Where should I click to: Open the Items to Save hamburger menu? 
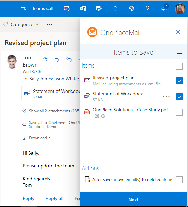[180, 52]
